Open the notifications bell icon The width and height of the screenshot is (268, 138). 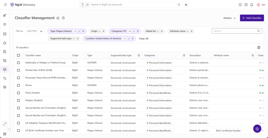click(x=252, y=5)
